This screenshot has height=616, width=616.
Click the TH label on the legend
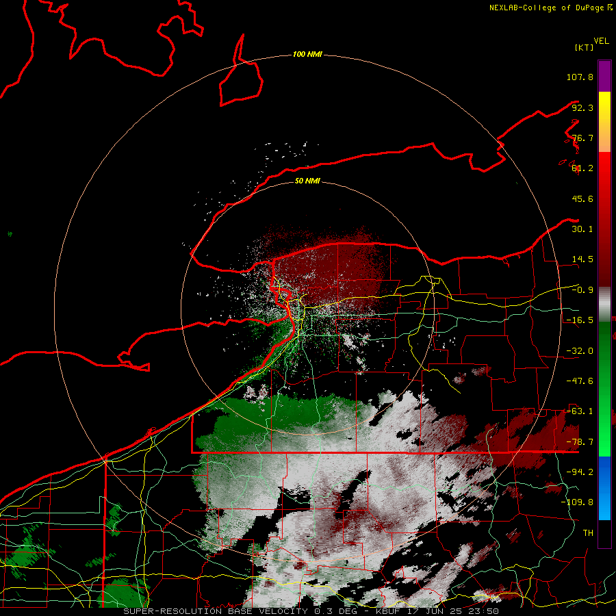point(588,533)
